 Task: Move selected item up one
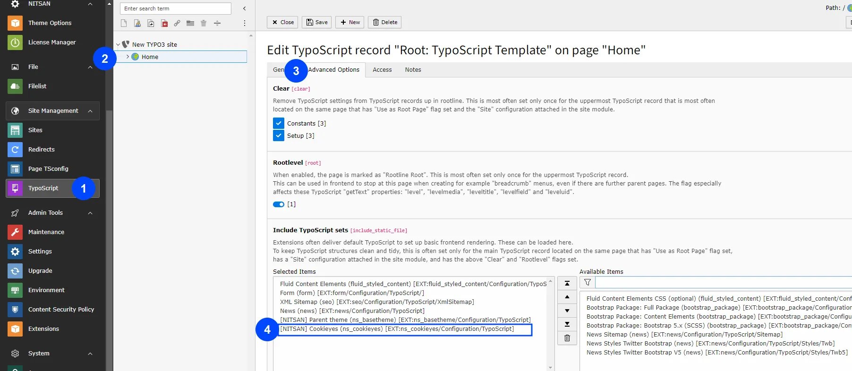[567, 297]
